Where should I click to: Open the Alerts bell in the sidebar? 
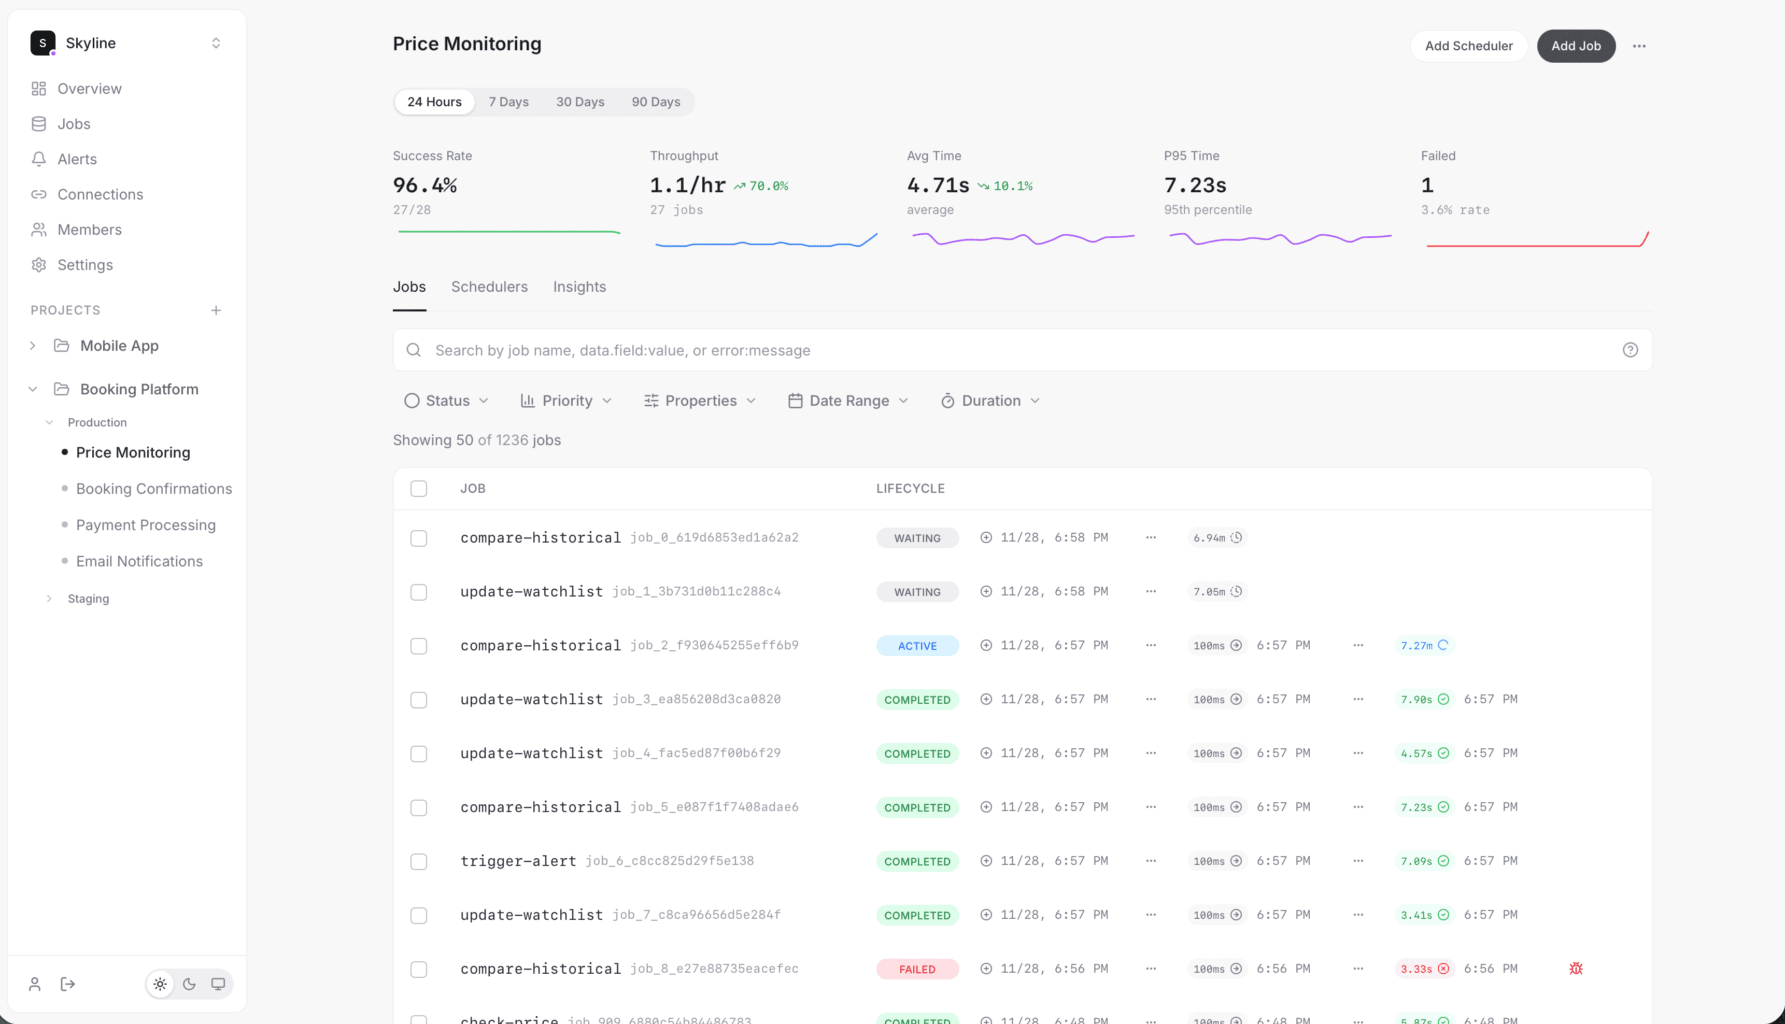(x=39, y=159)
